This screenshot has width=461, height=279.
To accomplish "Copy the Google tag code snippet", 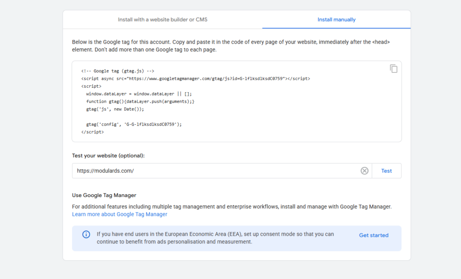I will point(393,69).
